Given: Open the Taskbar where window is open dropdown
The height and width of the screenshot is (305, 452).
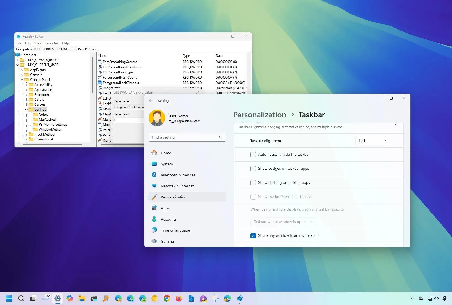Looking at the screenshot, I should (283, 222).
